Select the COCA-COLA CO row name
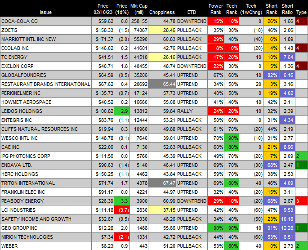Screen dimensions: 308x250 tap(19, 21)
